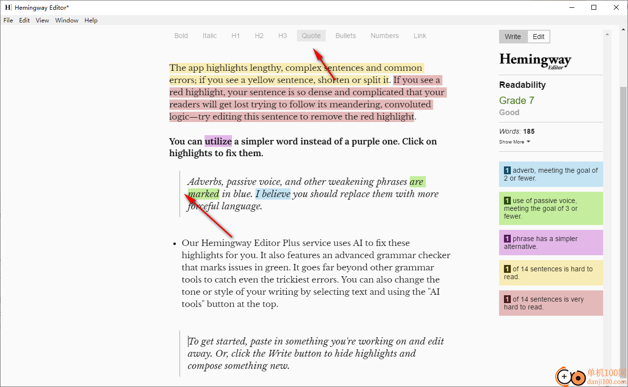Place cursor in 'To get started' quote

point(316,353)
